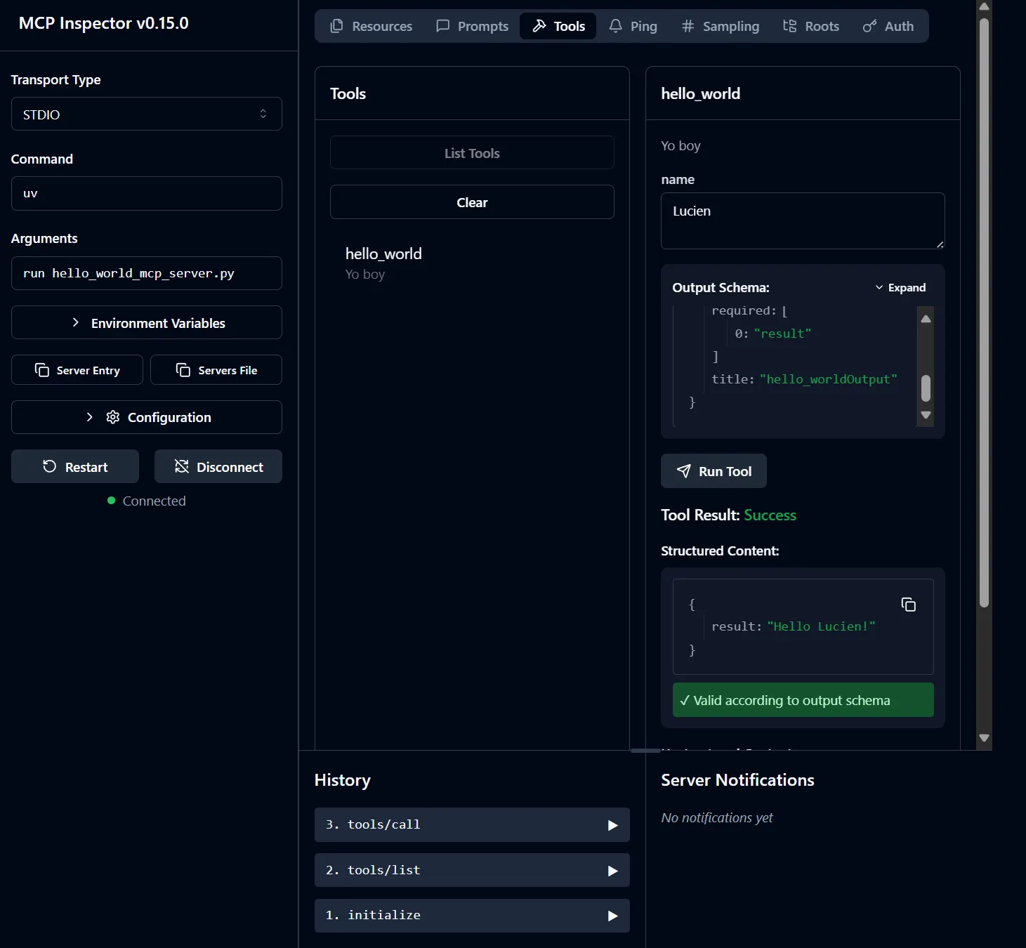Copy structured content with the copy icon
The image size is (1026, 948).
coord(908,605)
